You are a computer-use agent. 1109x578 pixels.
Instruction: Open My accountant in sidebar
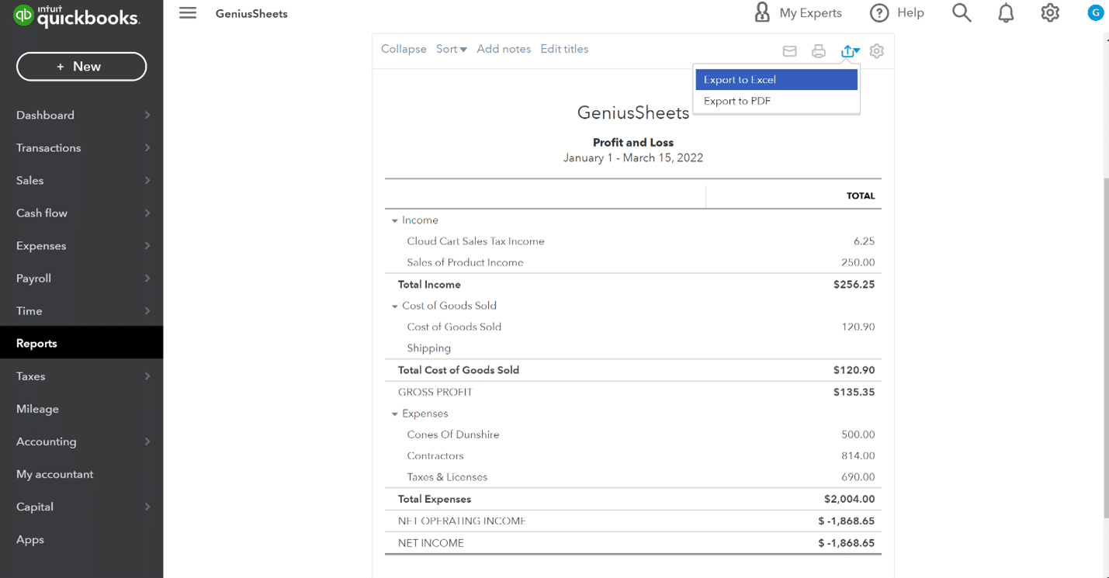click(81, 473)
